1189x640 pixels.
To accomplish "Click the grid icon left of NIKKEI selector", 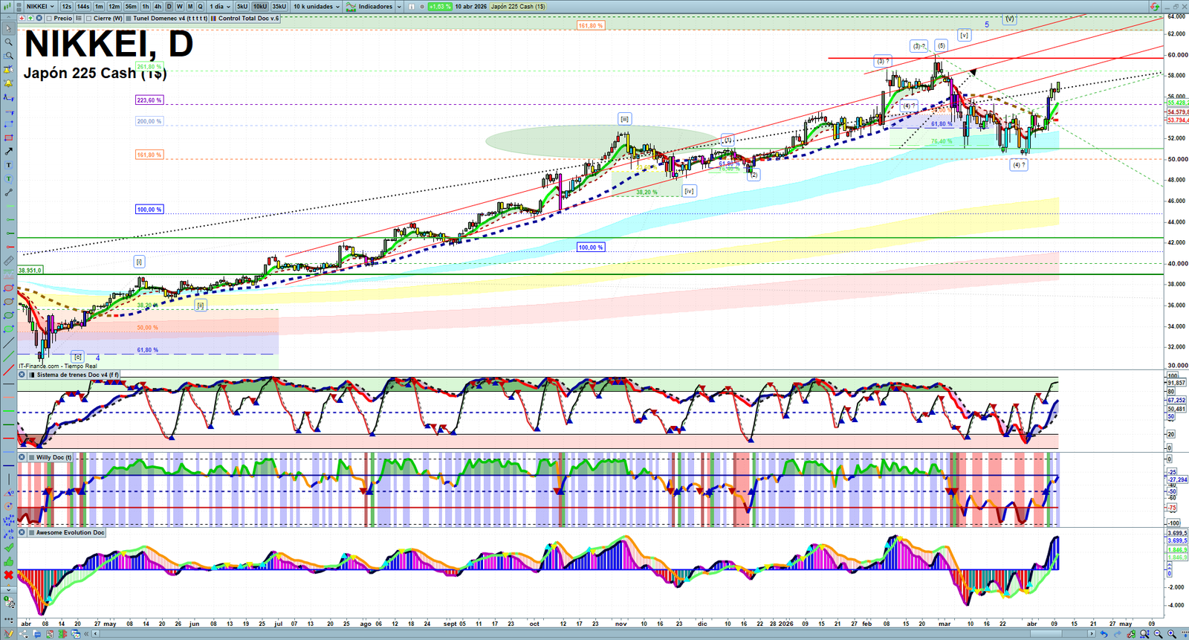I will tap(19, 7).
